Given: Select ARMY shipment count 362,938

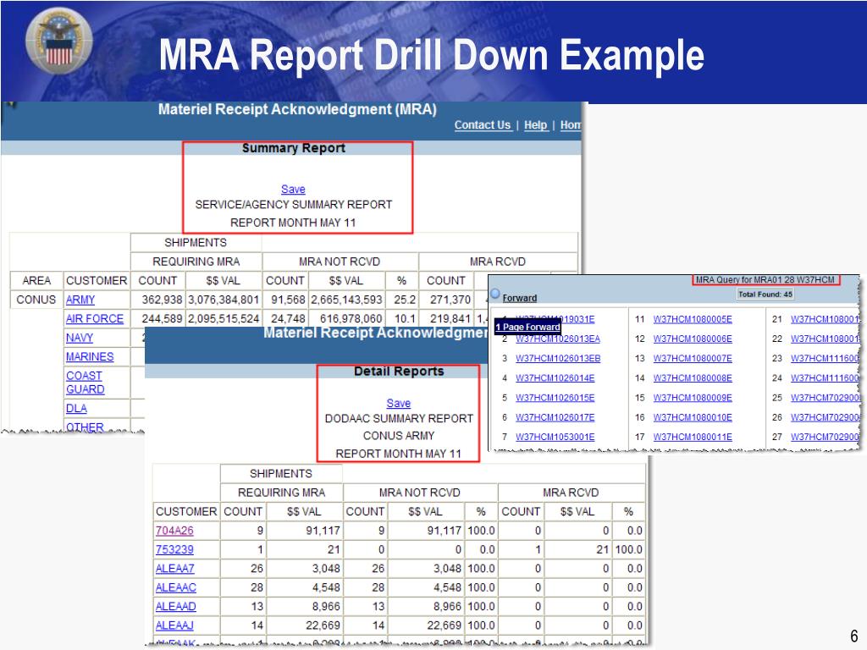Looking at the screenshot, I should tap(162, 300).
